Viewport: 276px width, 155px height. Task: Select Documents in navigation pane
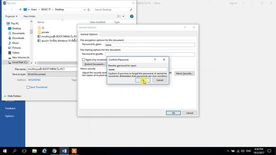tap(16, 33)
